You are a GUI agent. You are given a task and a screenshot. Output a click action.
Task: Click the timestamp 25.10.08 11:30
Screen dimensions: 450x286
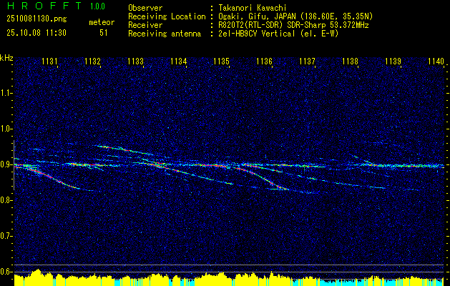click(36, 33)
